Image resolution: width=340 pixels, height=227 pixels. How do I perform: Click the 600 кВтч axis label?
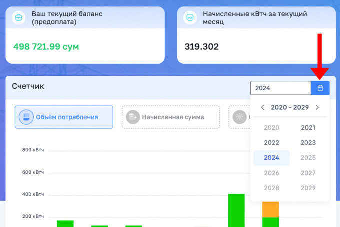tap(33, 172)
